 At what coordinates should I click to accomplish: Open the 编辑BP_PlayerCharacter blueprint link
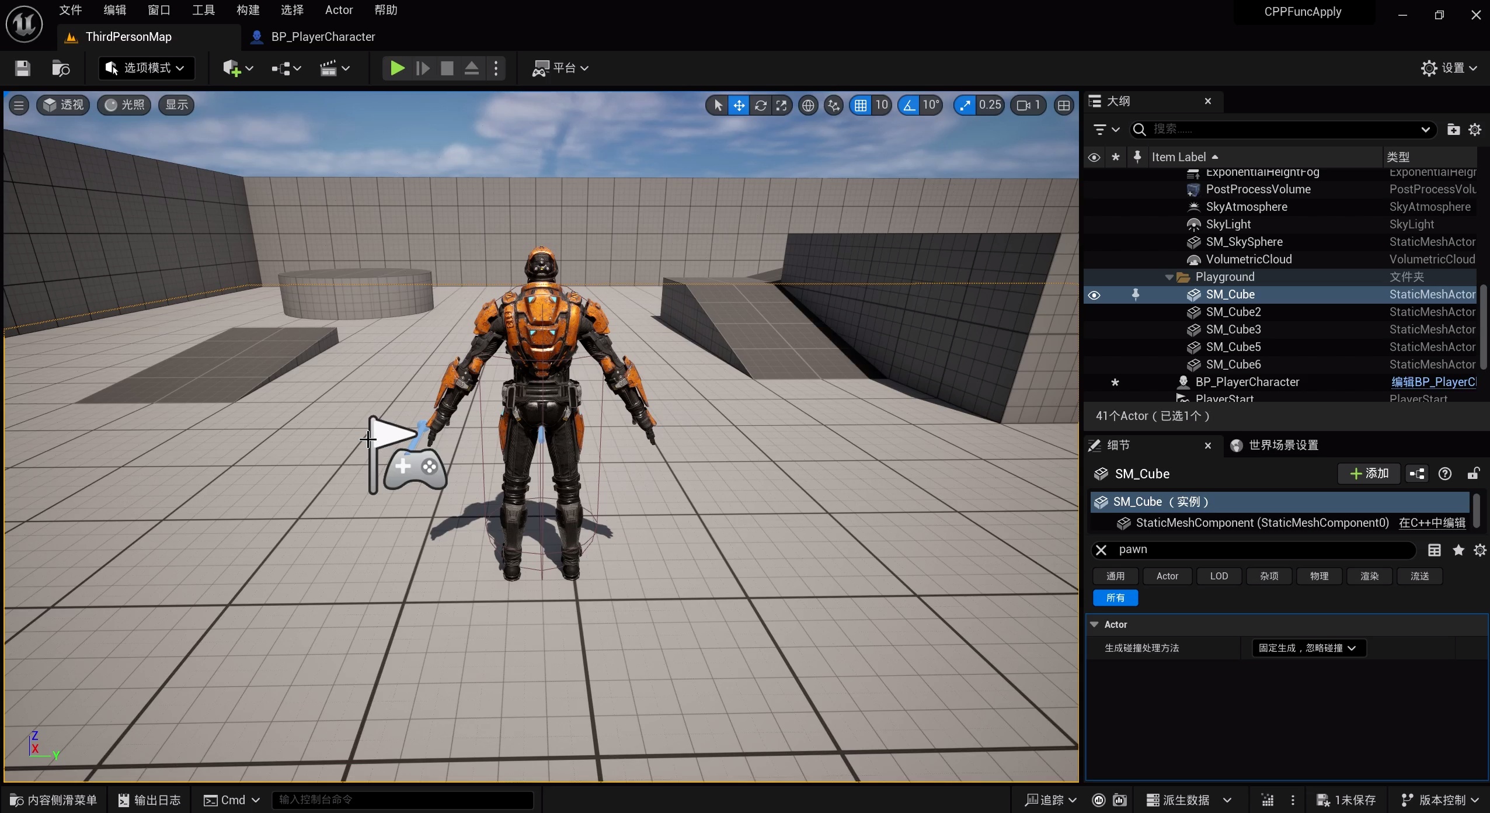pos(1433,383)
